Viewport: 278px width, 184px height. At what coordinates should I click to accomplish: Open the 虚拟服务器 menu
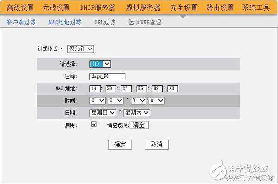click(143, 7)
